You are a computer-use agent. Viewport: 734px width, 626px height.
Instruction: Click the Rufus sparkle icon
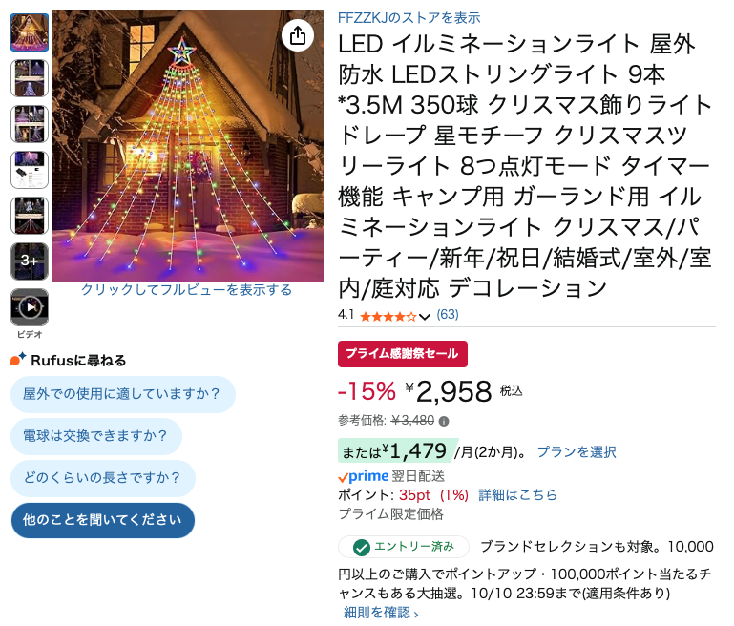coord(18,360)
